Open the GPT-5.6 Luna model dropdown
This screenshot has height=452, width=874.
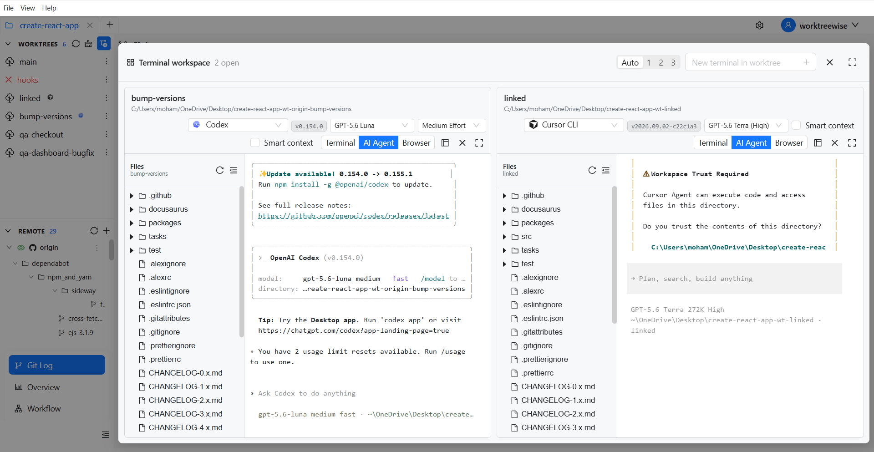click(x=371, y=125)
